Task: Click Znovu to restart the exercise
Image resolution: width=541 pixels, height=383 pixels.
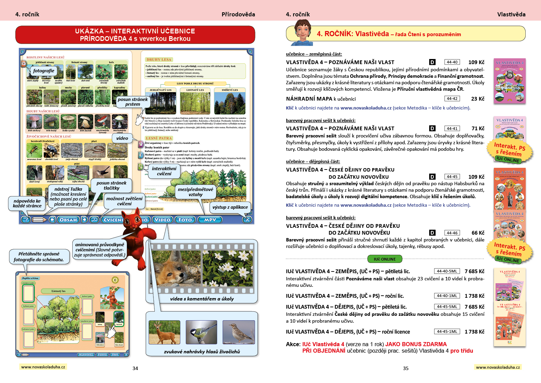Action: [x=102, y=355]
